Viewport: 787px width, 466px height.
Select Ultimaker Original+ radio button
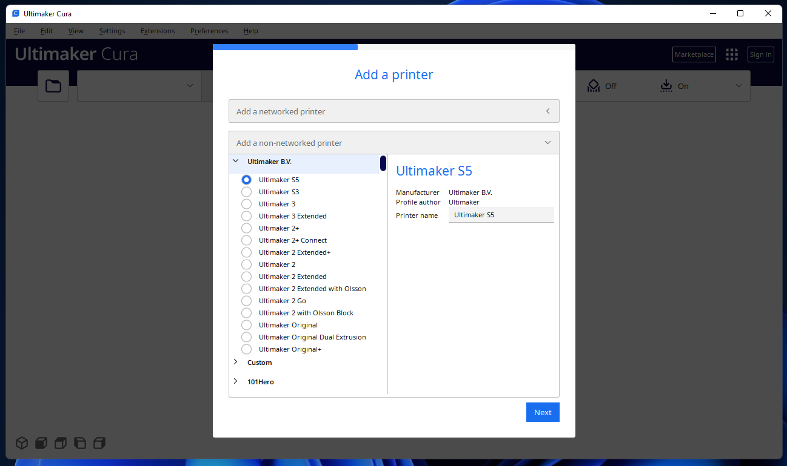point(246,349)
